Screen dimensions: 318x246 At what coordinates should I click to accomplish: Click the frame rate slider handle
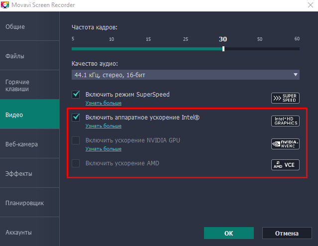click(x=223, y=49)
